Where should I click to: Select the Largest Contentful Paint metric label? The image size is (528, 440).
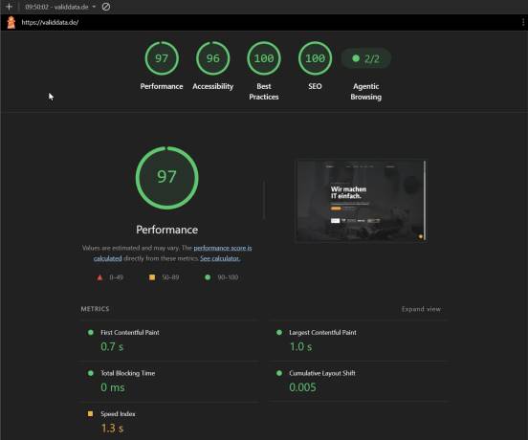point(322,332)
